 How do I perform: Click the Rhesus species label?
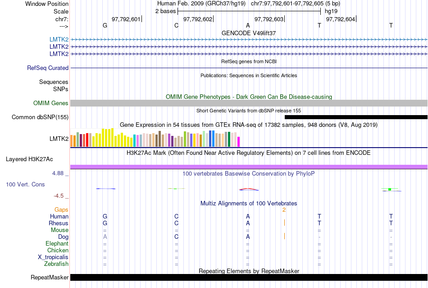point(59,223)
